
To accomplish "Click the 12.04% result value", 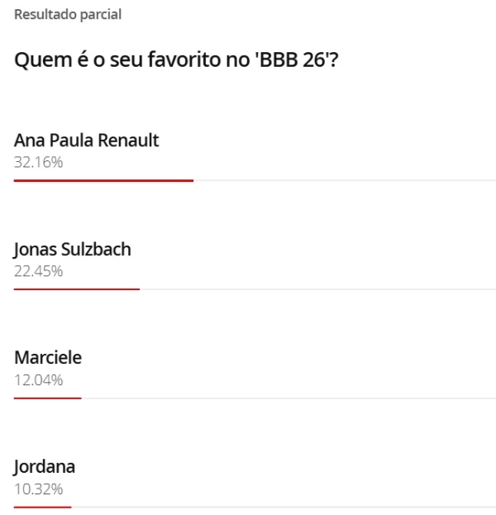I will tap(39, 379).
